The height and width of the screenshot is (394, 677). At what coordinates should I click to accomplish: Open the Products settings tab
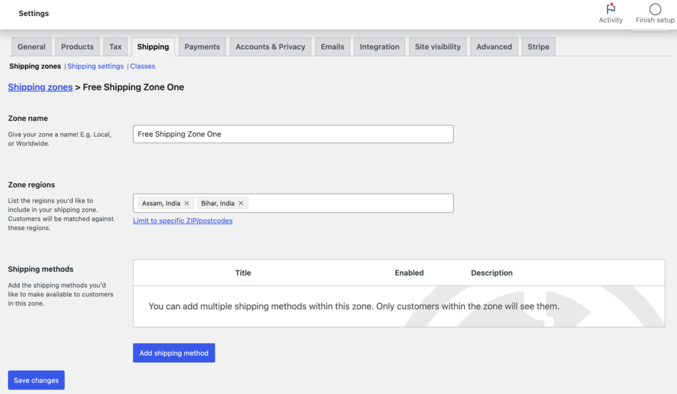tap(77, 46)
